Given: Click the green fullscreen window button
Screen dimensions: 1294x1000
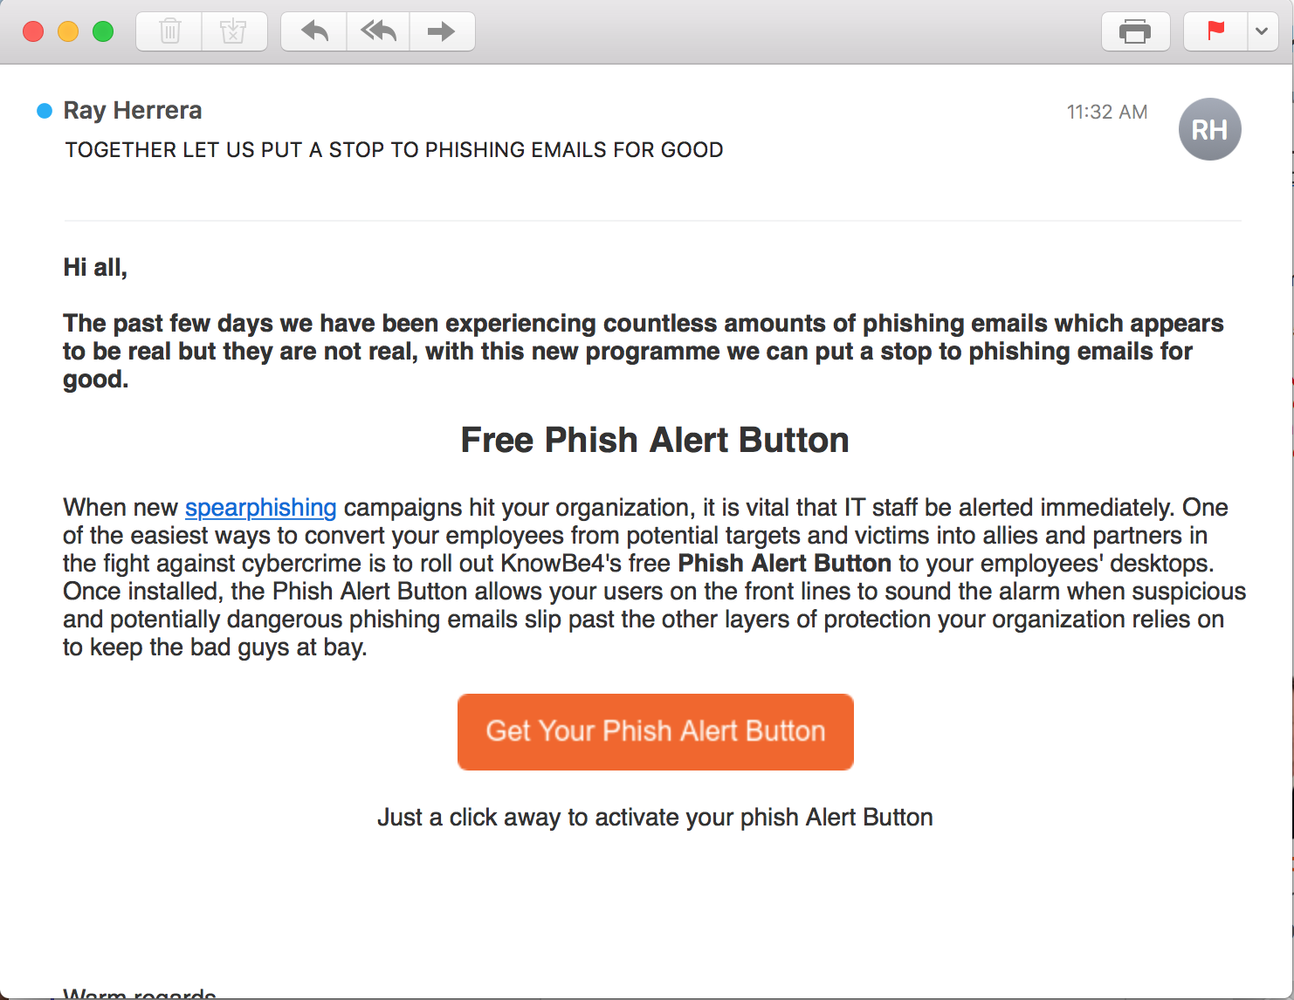Looking at the screenshot, I should click(x=103, y=32).
